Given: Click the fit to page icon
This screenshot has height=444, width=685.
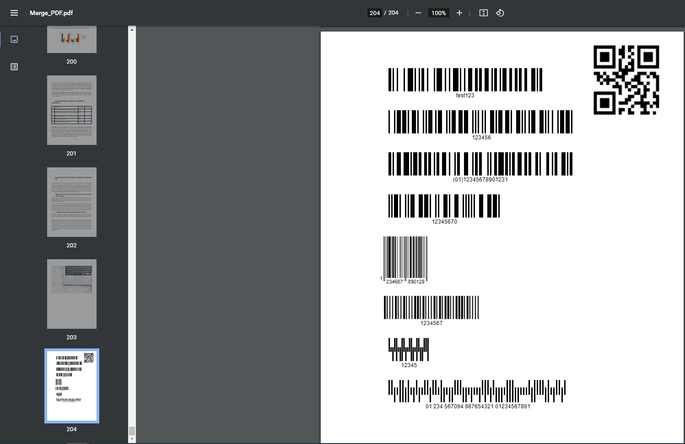Looking at the screenshot, I should pyautogui.click(x=483, y=13).
